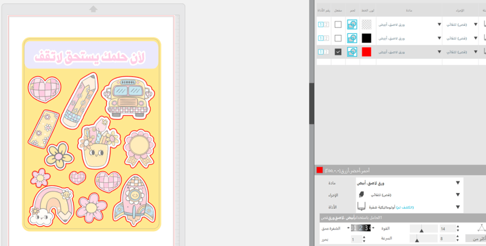Image resolution: width=486 pixels, height=246 pixels.
Task: Click the weld icon in the transparent line row
Action: click(352, 24)
